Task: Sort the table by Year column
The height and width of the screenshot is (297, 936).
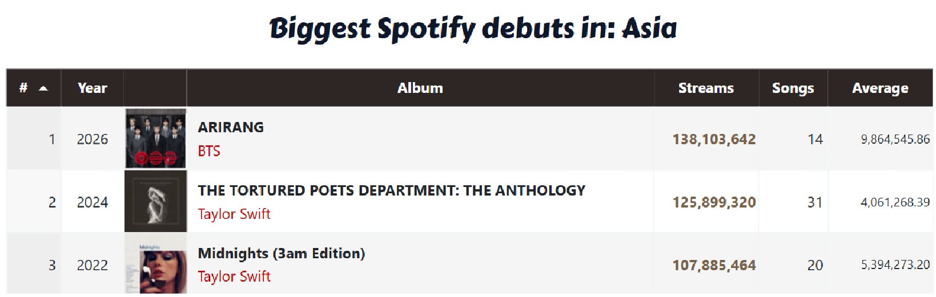Action: (x=93, y=88)
